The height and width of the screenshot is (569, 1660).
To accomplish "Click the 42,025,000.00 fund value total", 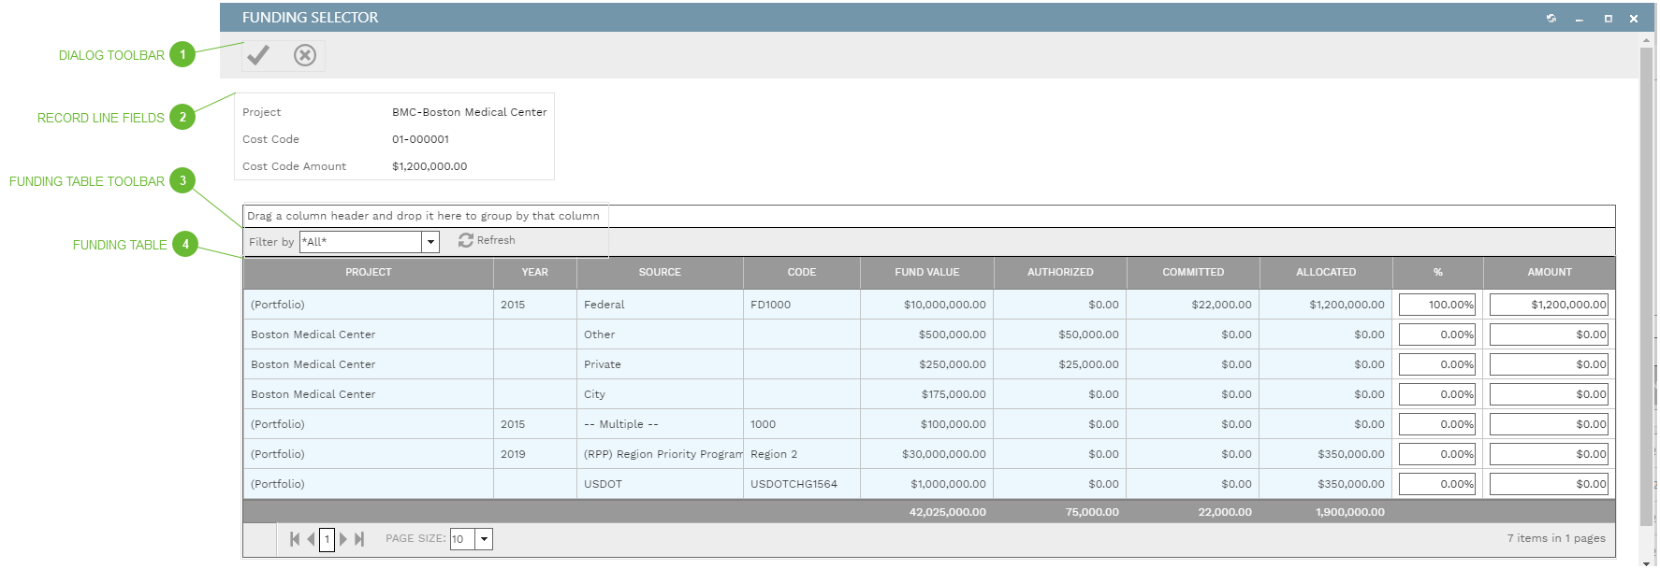I will point(948,512).
